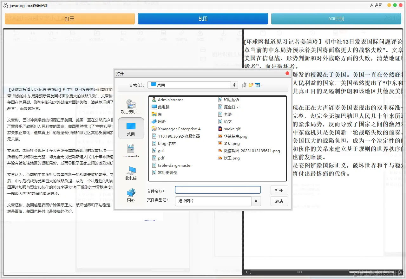Select the 桌面 shortcut in the sidebar
The height and width of the screenshot is (279, 406).
131,128
